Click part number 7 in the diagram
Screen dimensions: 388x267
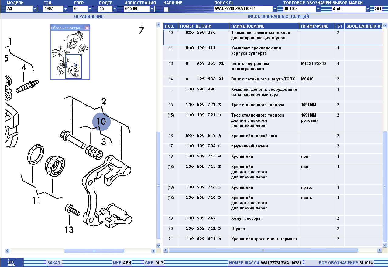tap(142, 30)
